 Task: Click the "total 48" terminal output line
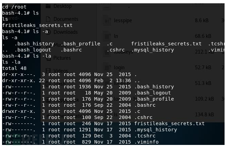click(15, 68)
